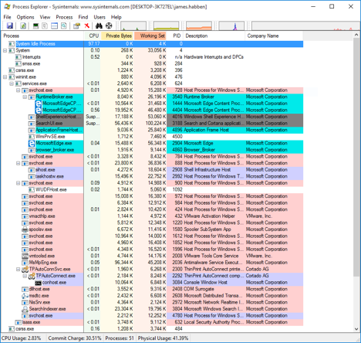Toggle the lower pane toolbar icon
Screen dimensions: 361x343
[54, 25]
